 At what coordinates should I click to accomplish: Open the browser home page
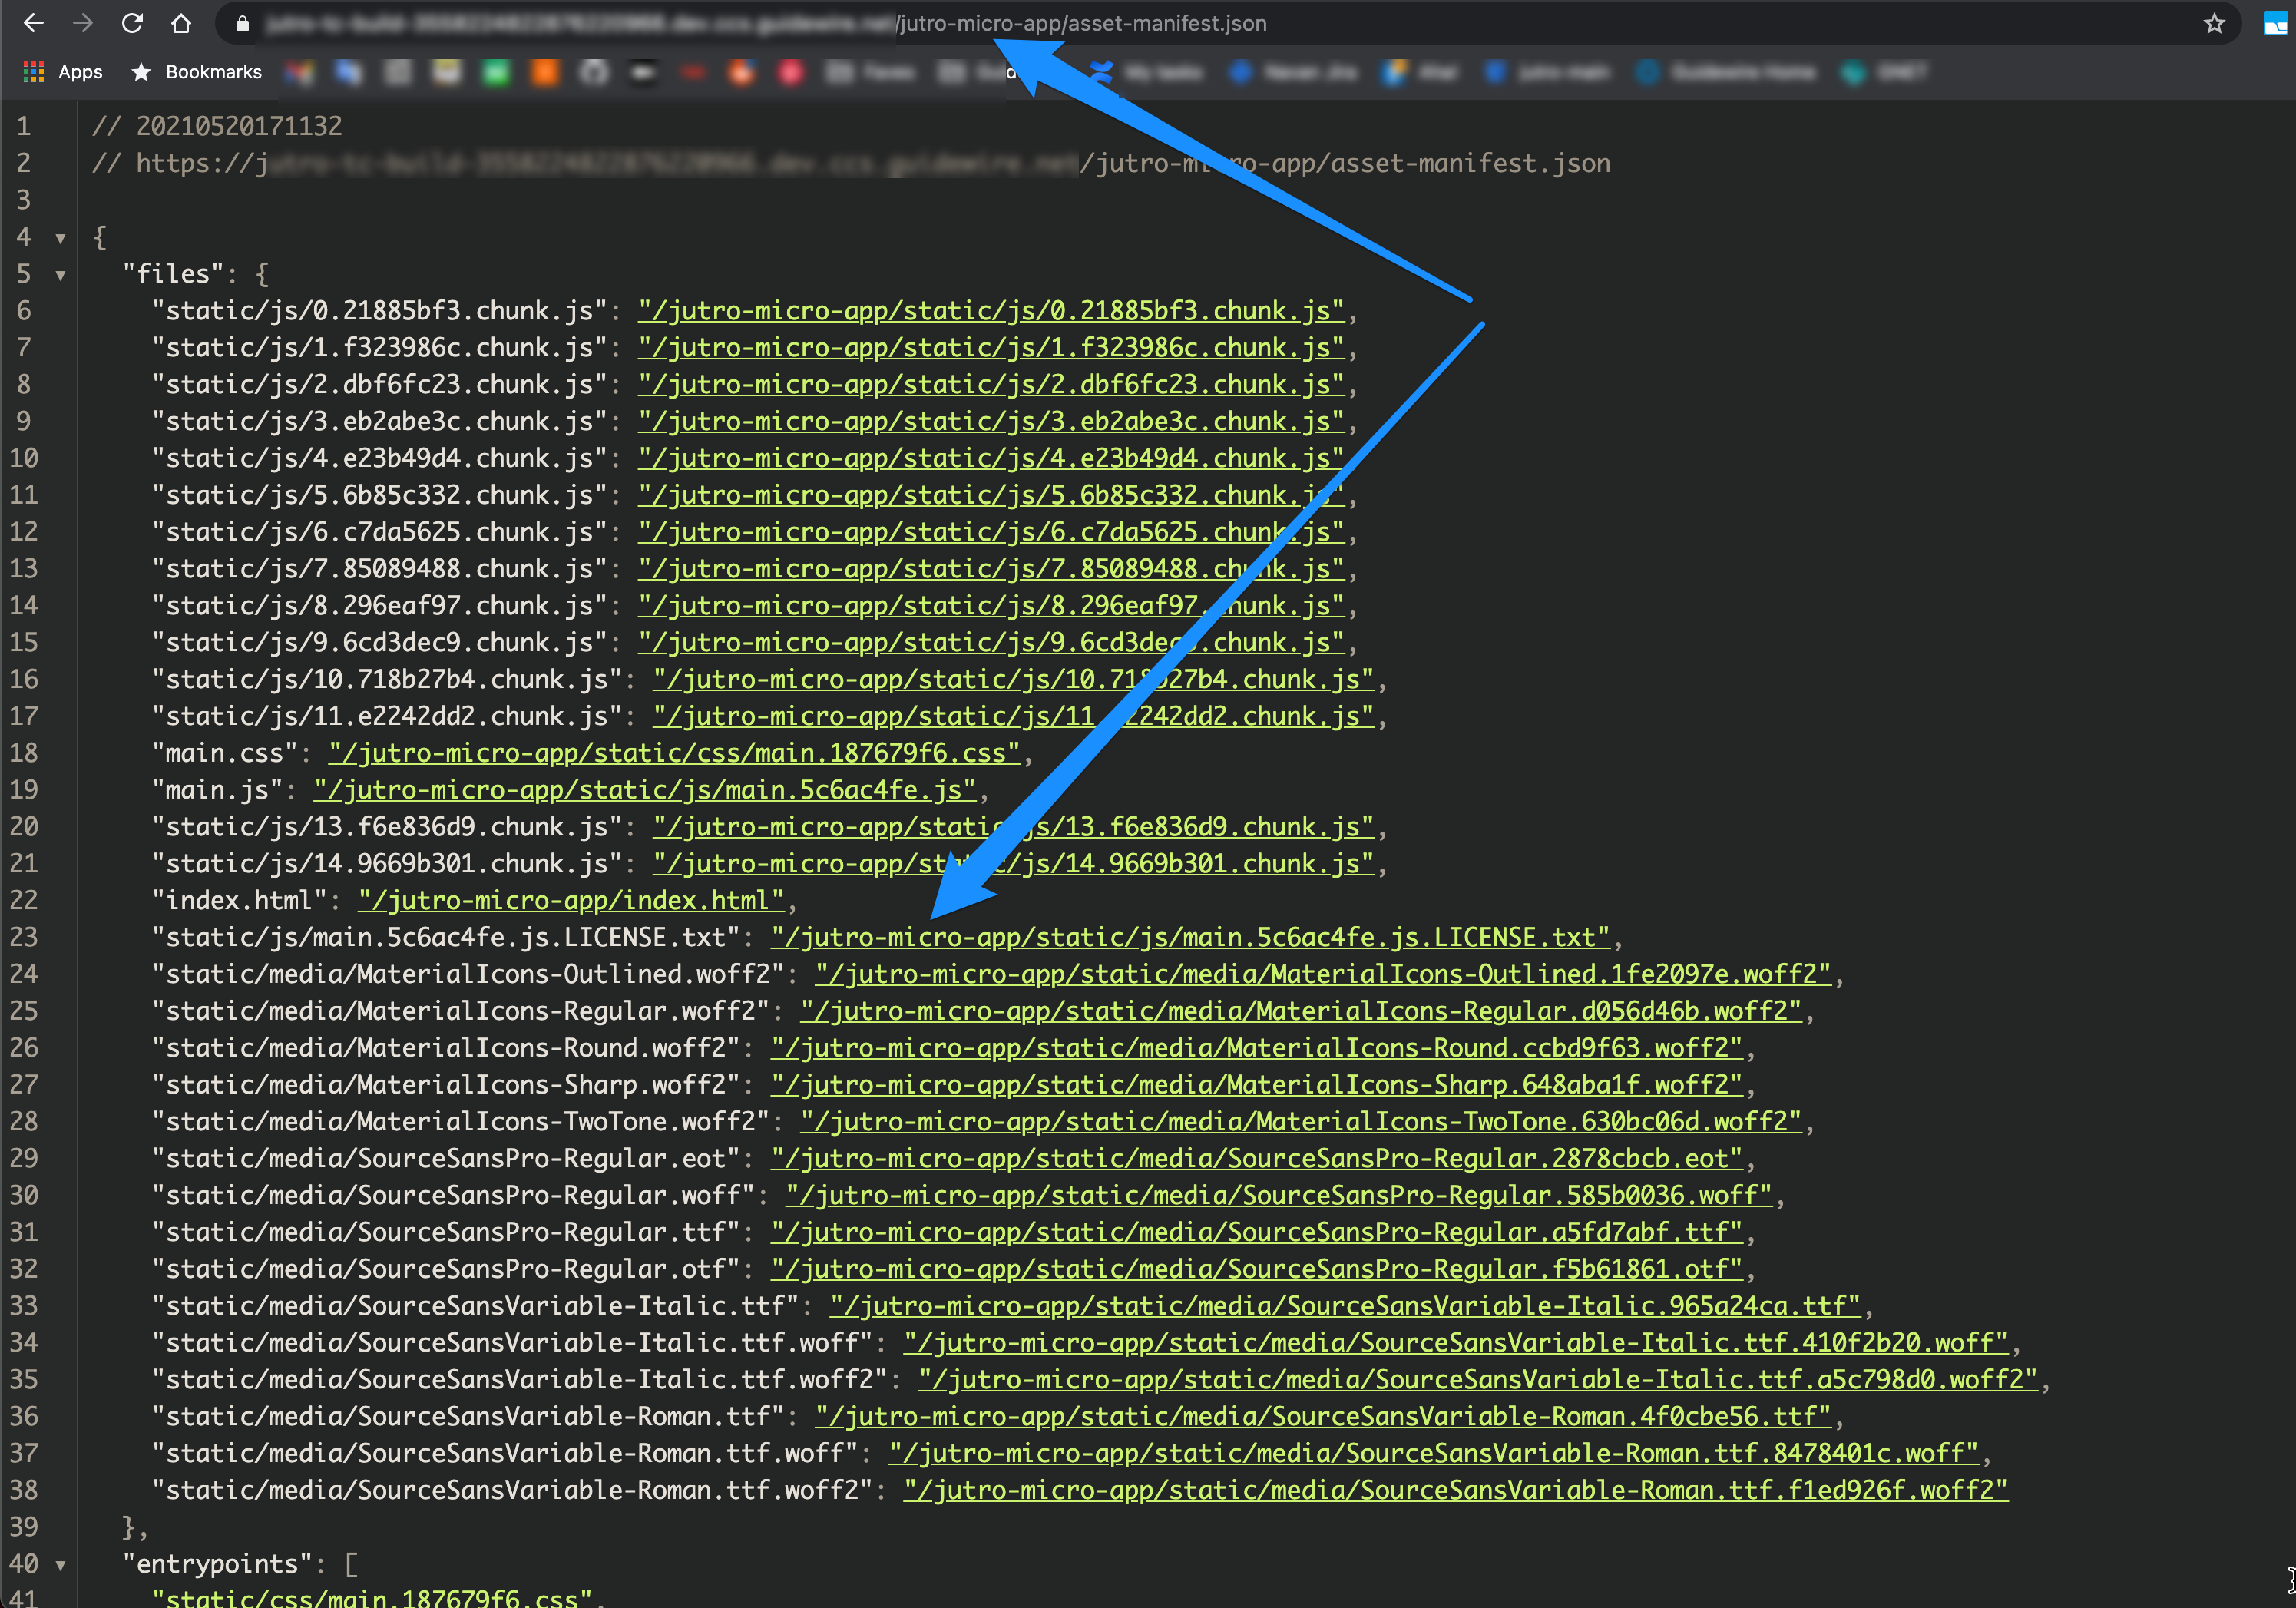[x=181, y=23]
